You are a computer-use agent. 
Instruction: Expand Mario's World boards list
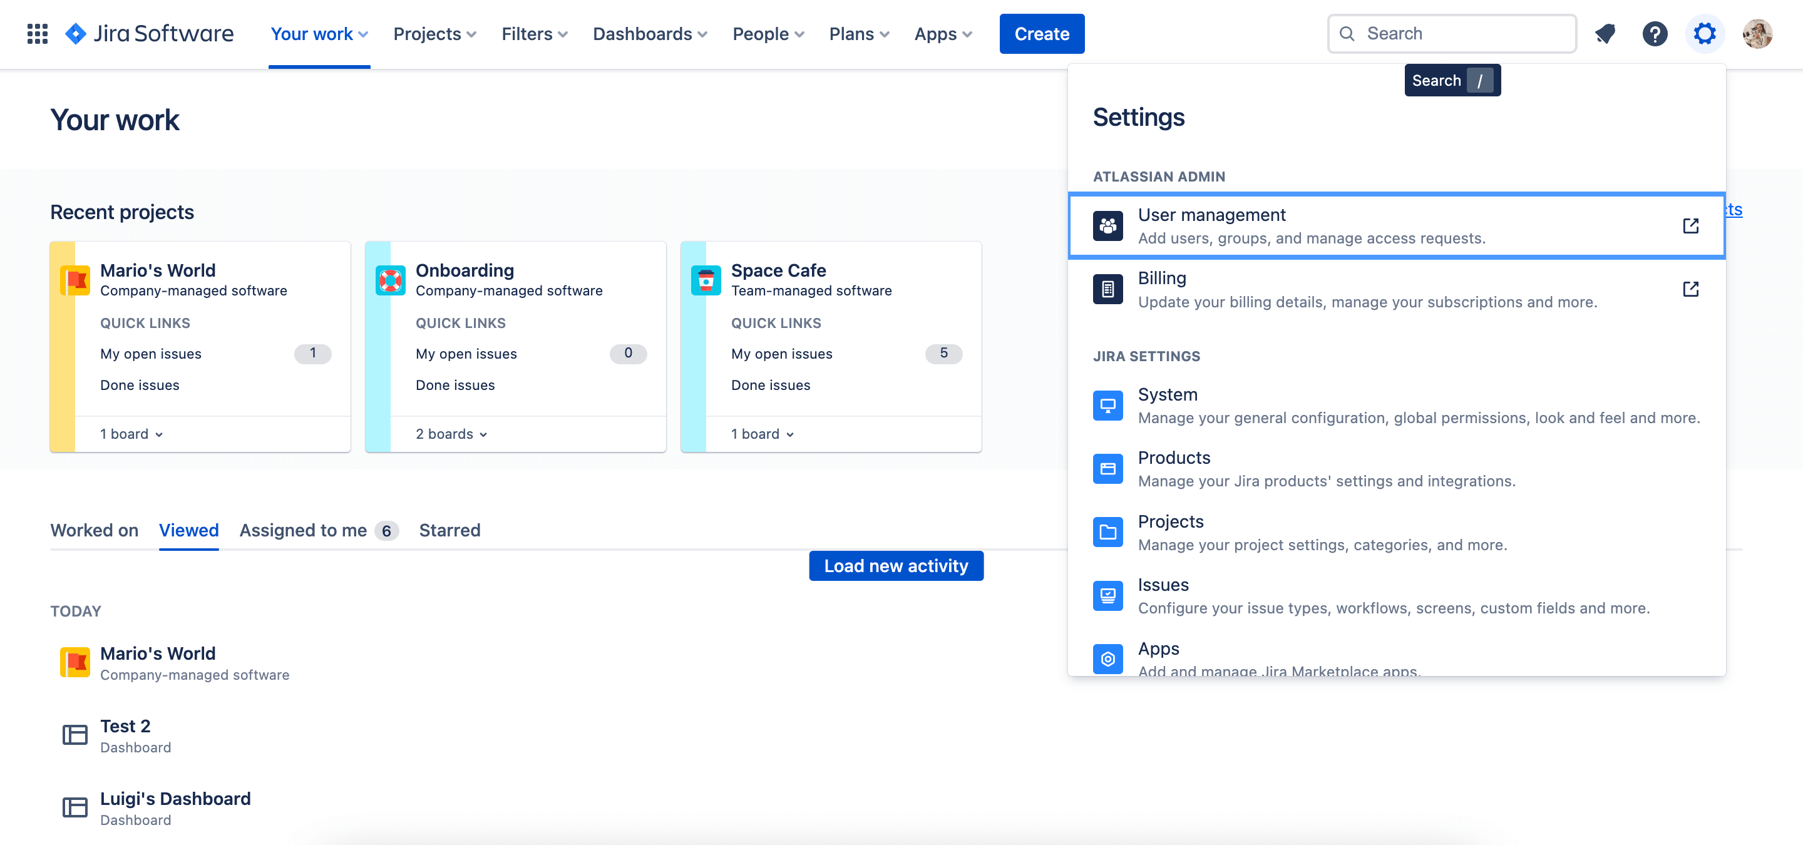[x=131, y=433]
